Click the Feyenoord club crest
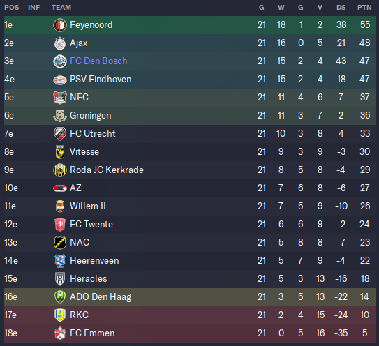This screenshot has width=379, height=346. 60,25
